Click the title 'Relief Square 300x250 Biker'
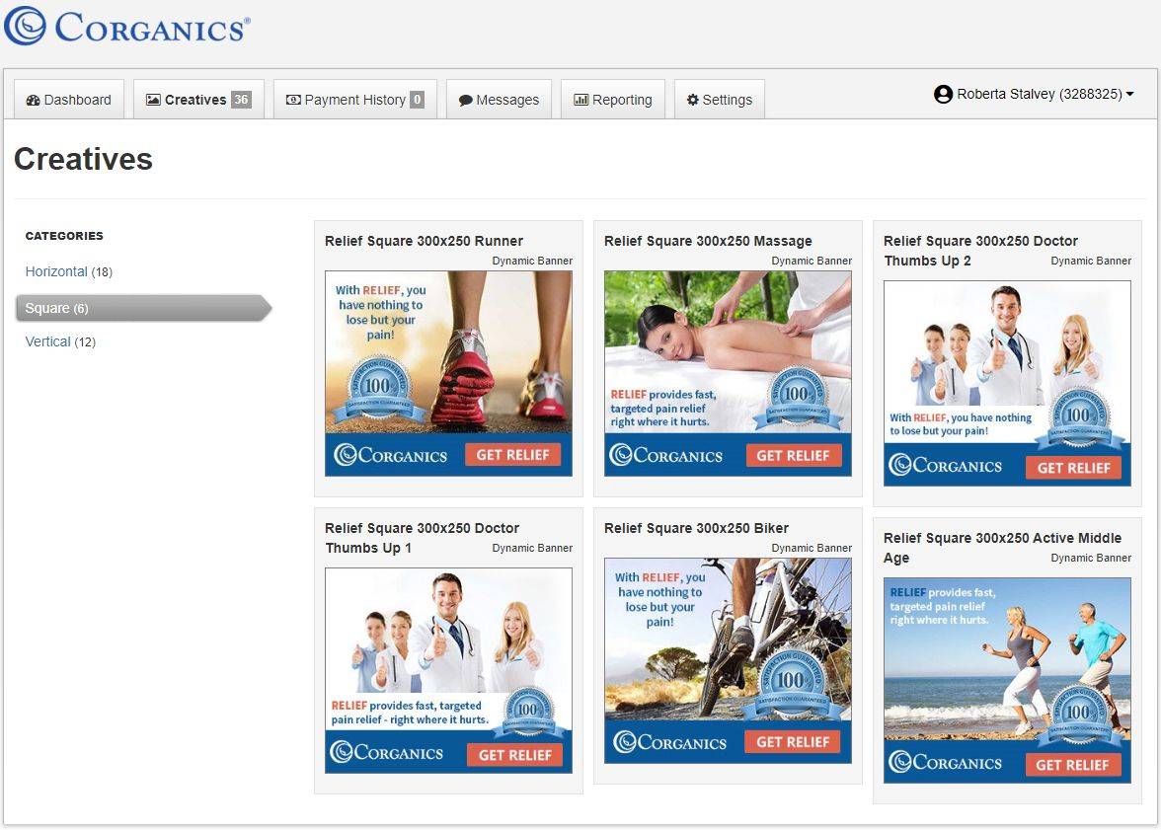The height and width of the screenshot is (830, 1161). point(697,528)
